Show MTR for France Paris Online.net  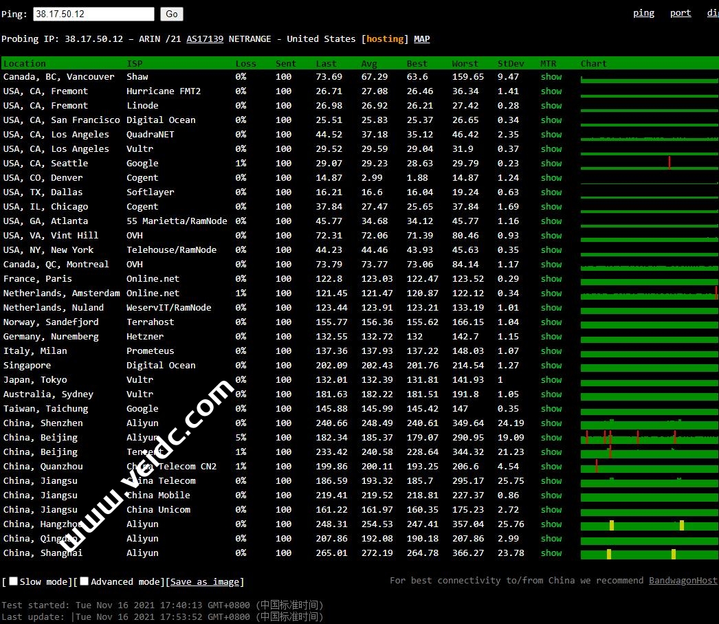[551, 279]
